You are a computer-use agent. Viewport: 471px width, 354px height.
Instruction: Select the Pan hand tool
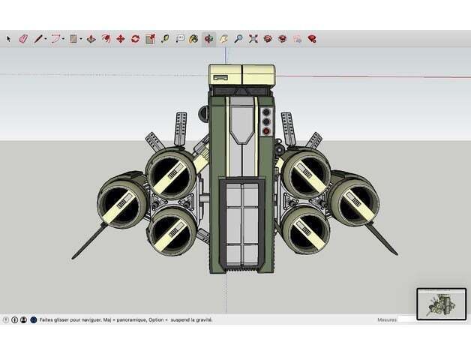pos(223,39)
